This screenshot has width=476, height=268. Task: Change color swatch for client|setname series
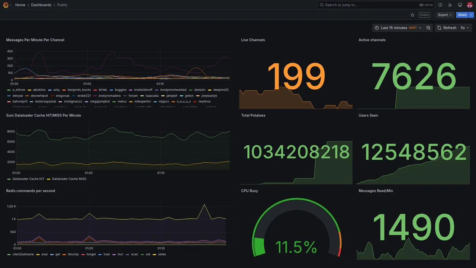[9, 255]
